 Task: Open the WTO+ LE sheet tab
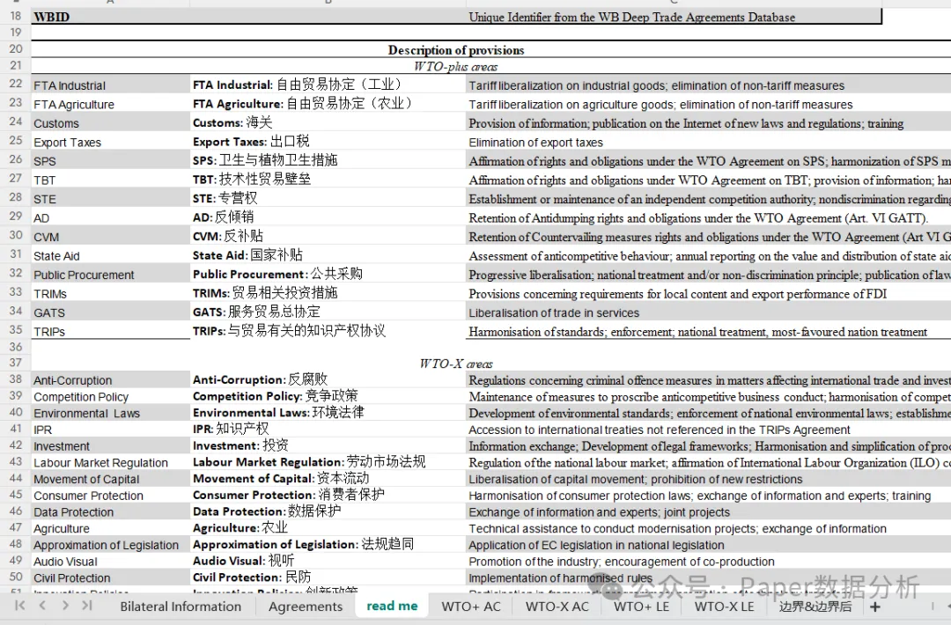(x=641, y=607)
